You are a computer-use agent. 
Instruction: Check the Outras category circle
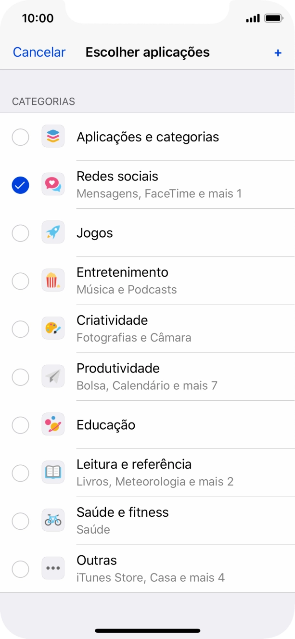[20, 568]
